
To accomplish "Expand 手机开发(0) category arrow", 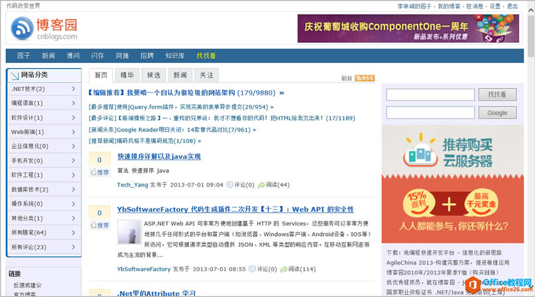I will [x=74, y=161].
